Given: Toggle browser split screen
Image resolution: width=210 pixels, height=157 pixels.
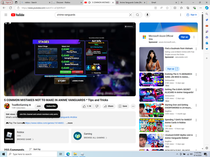Looking at the screenshot, I should point(175,8).
